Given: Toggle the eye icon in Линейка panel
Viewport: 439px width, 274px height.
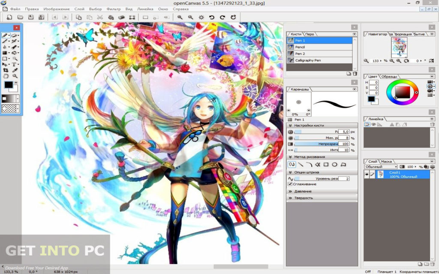Looking at the screenshot, I should (x=373, y=125).
